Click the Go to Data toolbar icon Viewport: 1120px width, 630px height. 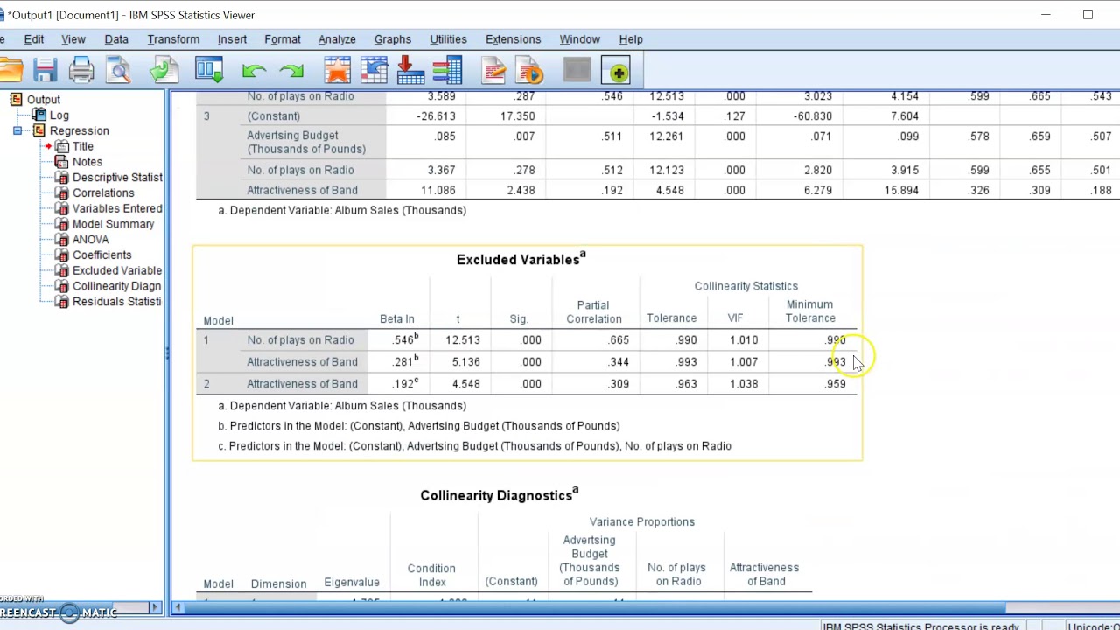tap(337, 71)
